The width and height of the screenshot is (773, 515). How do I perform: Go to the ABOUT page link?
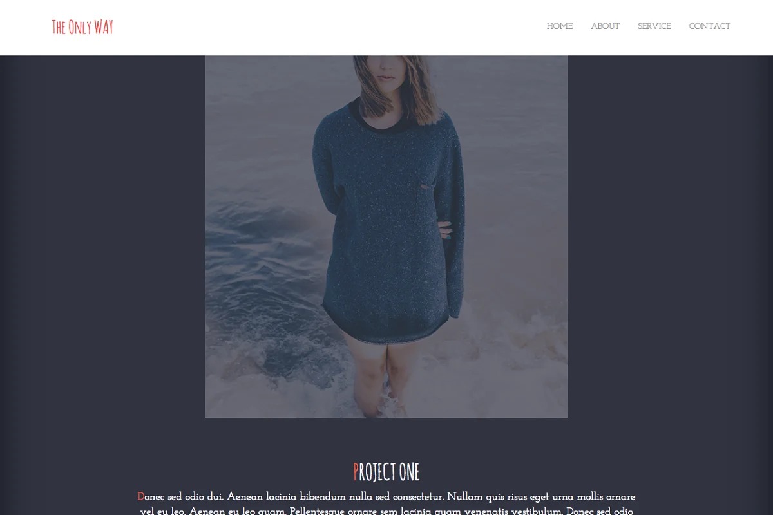606,26
